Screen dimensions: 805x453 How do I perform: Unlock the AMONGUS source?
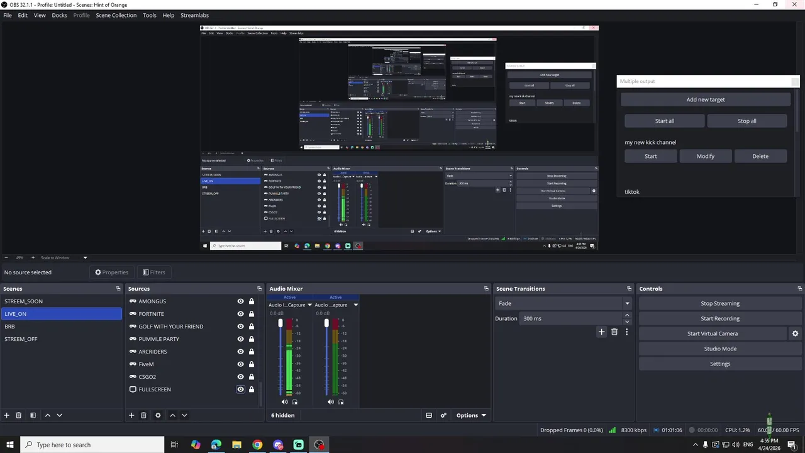click(x=252, y=301)
